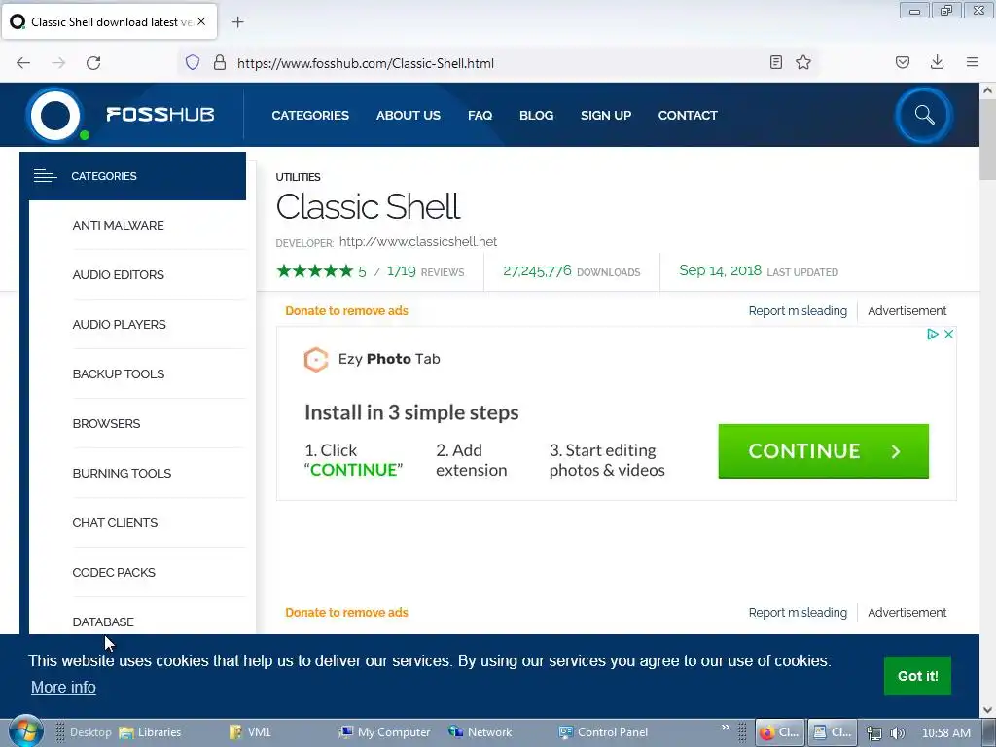Close the Classic Shell browser tab

click(x=201, y=21)
